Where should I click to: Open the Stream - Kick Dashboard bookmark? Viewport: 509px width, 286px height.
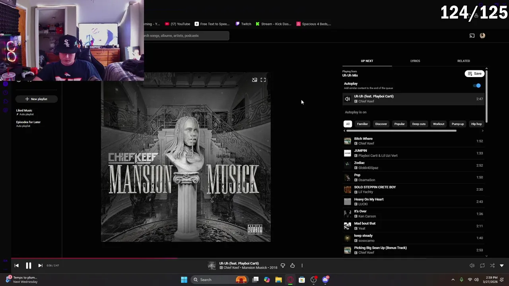point(274,24)
